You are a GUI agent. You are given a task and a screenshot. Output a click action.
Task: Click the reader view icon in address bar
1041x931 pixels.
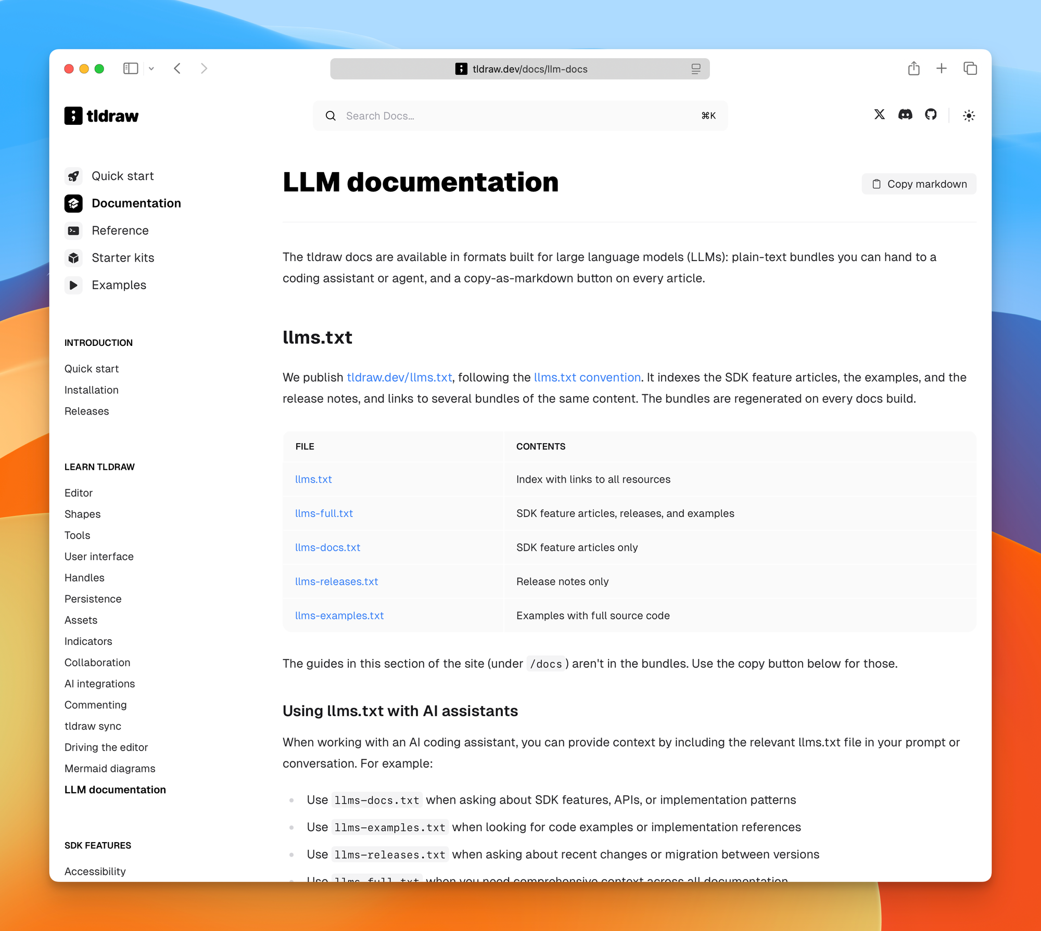tap(696, 69)
